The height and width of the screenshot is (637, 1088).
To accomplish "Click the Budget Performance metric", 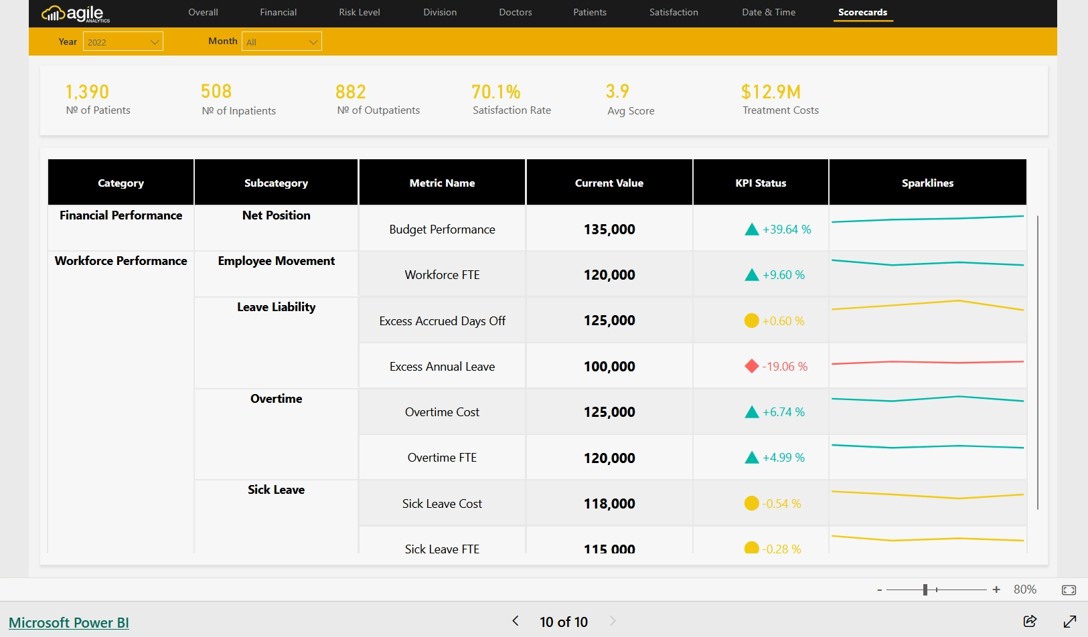I will coord(442,230).
